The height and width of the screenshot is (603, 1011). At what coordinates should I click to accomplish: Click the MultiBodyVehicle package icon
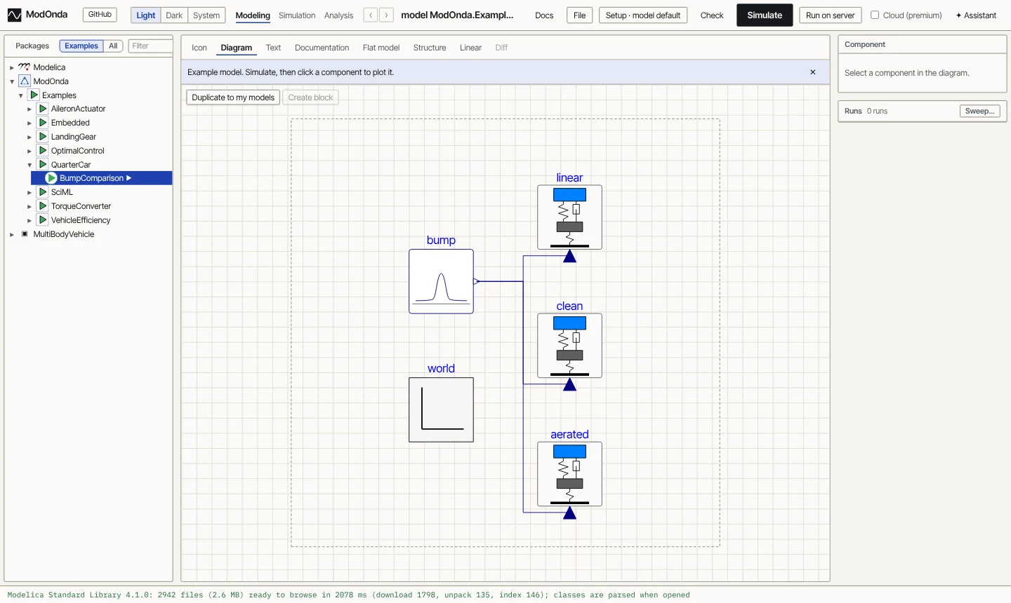pyautogui.click(x=25, y=234)
